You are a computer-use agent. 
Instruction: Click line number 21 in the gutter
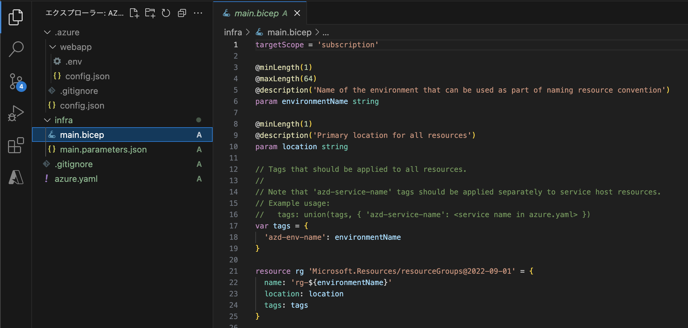pyautogui.click(x=234, y=271)
